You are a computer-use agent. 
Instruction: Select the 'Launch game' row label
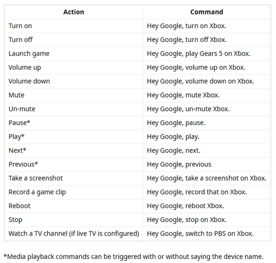[29, 53]
